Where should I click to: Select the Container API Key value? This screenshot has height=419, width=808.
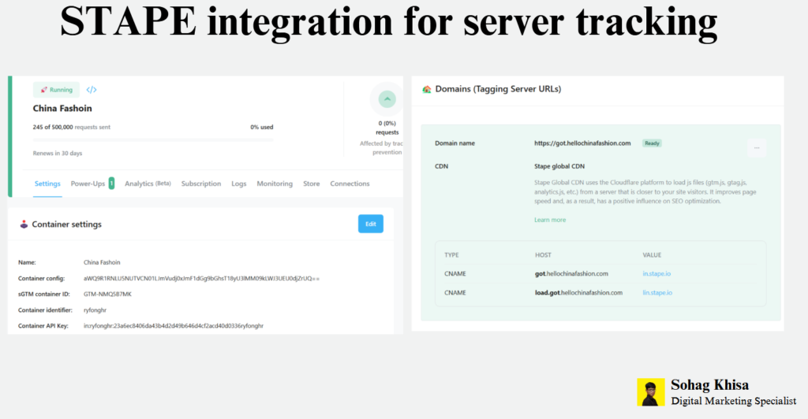(x=173, y=326)
